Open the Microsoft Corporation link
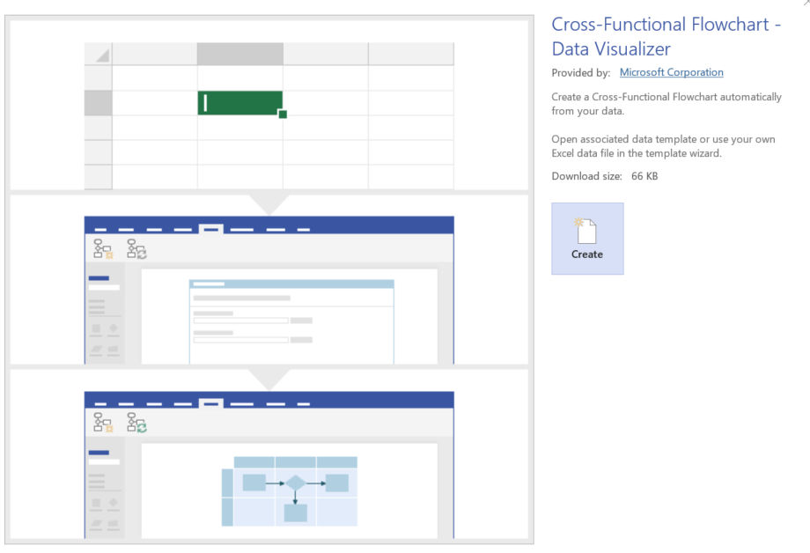This screenshot has height=553, width=810. tap(671, 72)
